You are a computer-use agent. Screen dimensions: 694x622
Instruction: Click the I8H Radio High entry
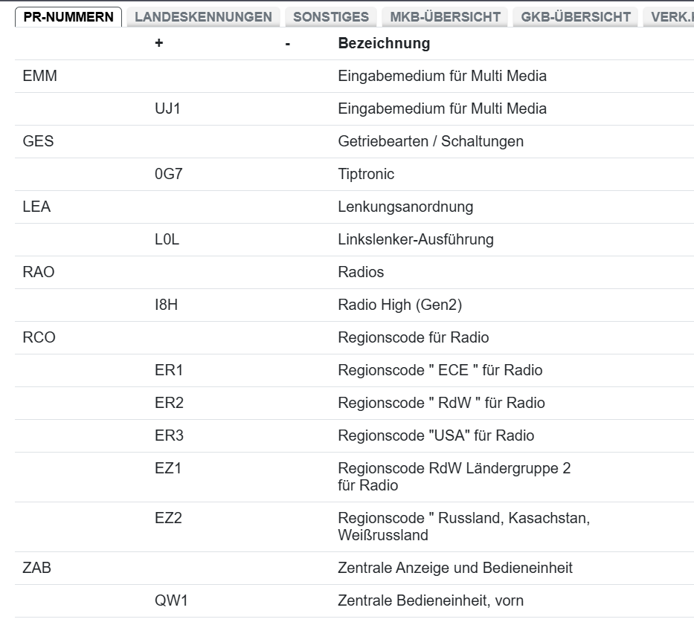point(354,305)
